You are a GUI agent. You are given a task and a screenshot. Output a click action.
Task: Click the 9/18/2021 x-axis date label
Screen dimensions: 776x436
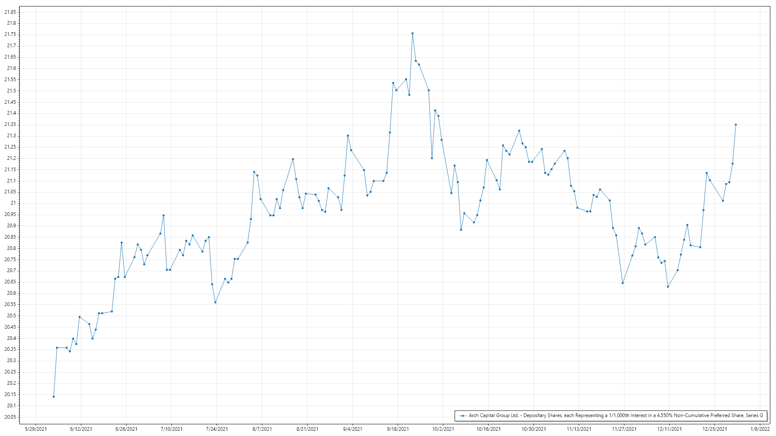(398, 429)
